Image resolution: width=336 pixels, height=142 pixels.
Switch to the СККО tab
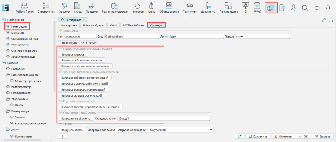pyautogui.click(x=113, y=25)
